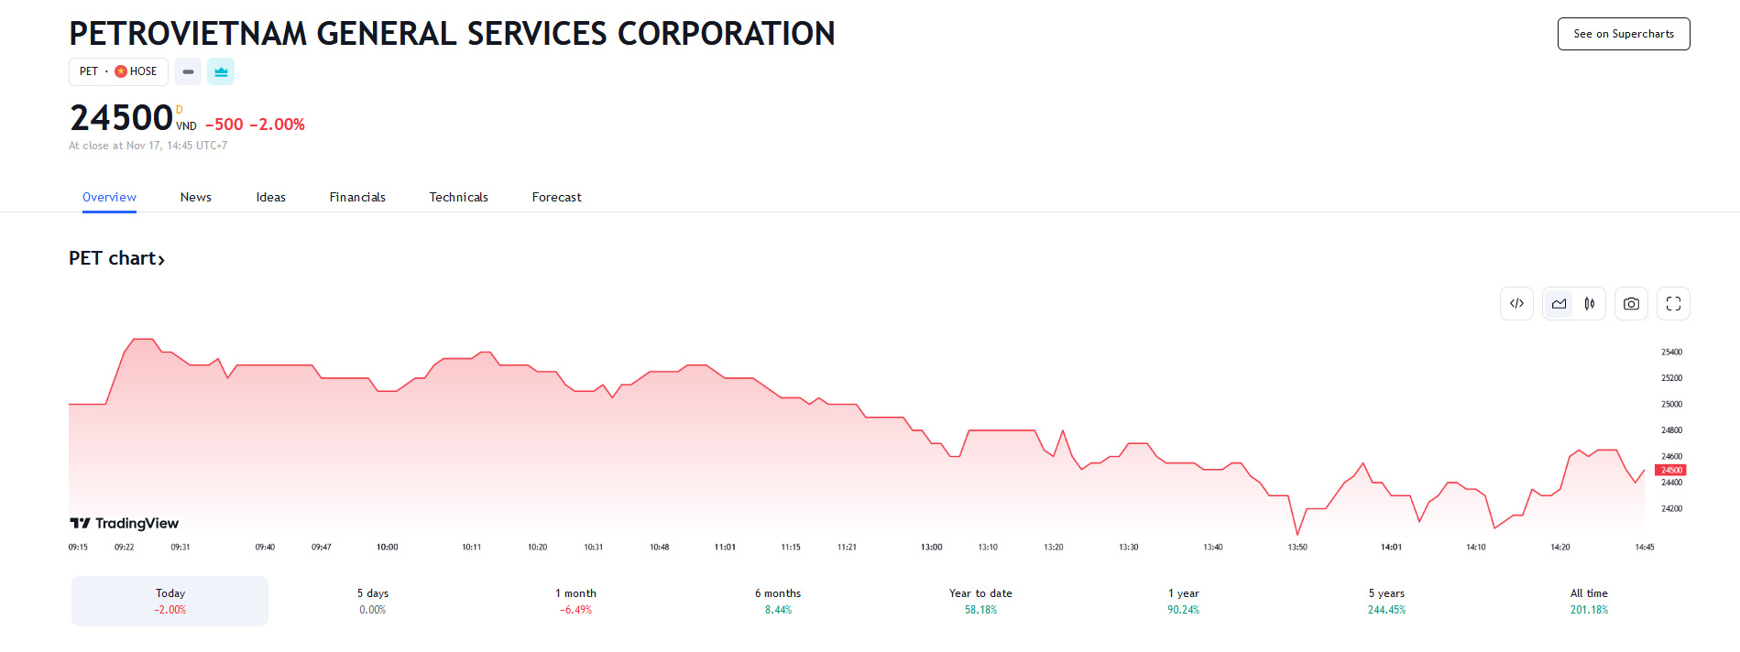This screenshot has width=1740, height=652.
Task: Click the embed code icon above chart
Action: [x=1516, y=304]
